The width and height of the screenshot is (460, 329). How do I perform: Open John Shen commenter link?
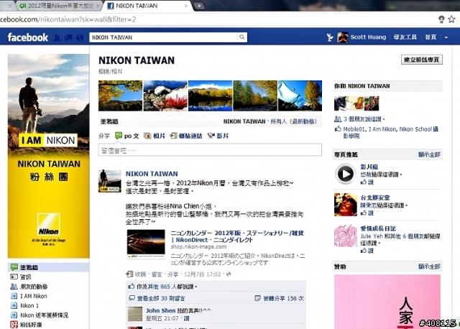tap(160, 310)
